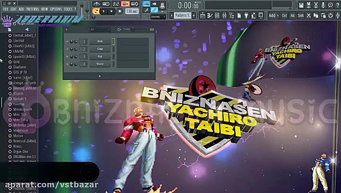Toggle the typing keyboard to piano icon
This screenshot has width=341, height=193.
[146, 4]
